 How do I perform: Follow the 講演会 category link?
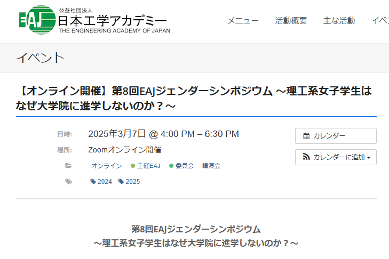point(211,166)
